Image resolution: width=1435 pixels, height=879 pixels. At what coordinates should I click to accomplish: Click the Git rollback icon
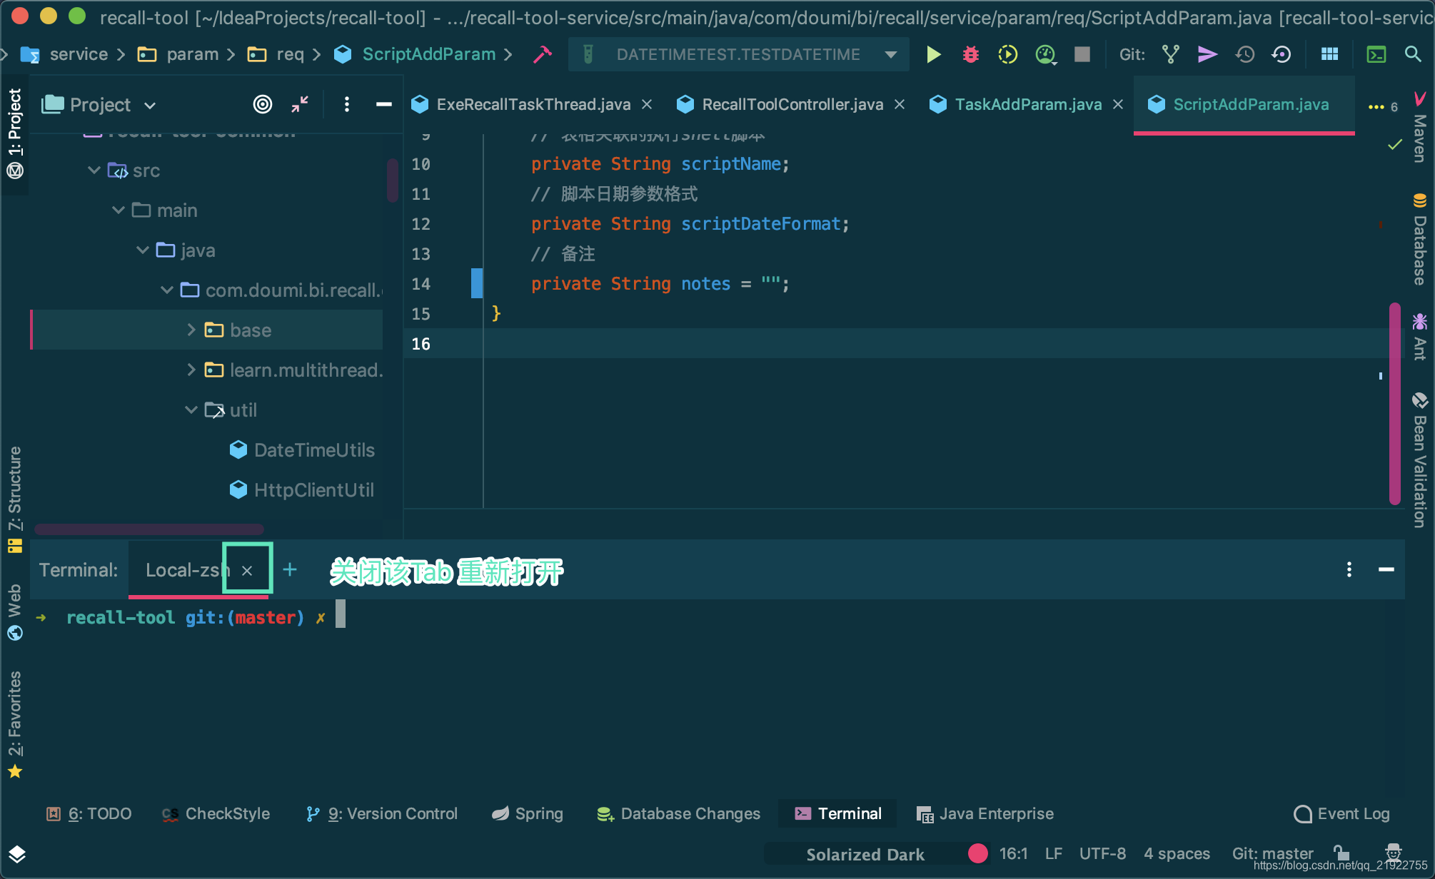1282,54
